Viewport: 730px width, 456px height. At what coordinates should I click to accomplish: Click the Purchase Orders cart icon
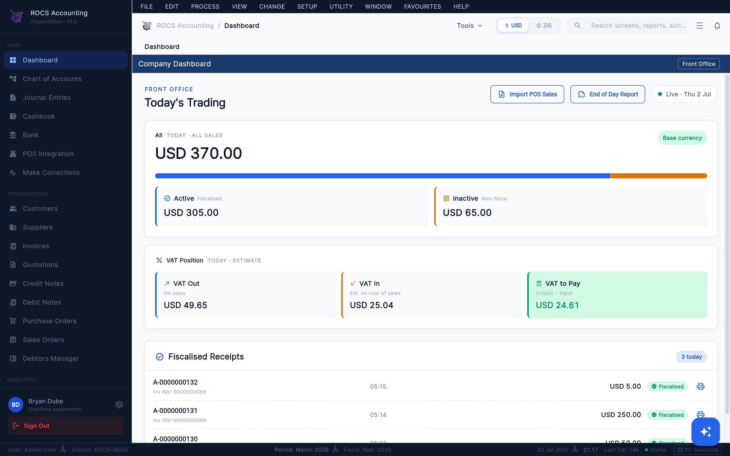point(13,321)
